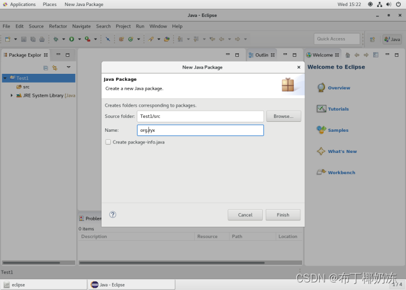Click the Skip All Breakpoints icon

(x=108, y=39)
